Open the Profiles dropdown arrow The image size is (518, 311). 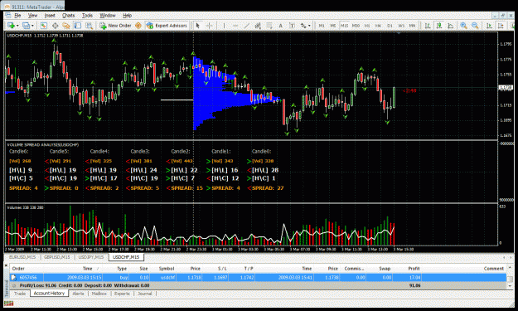tap(32, 26)
